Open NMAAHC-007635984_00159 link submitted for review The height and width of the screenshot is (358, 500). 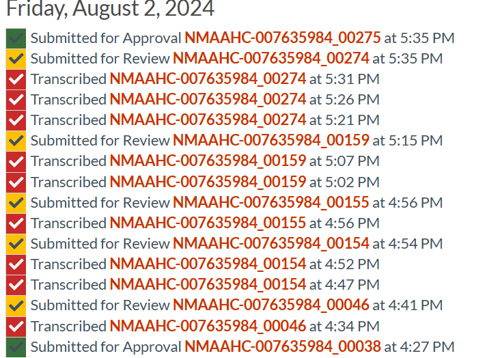pyautogui.click(x=270, y=141)
